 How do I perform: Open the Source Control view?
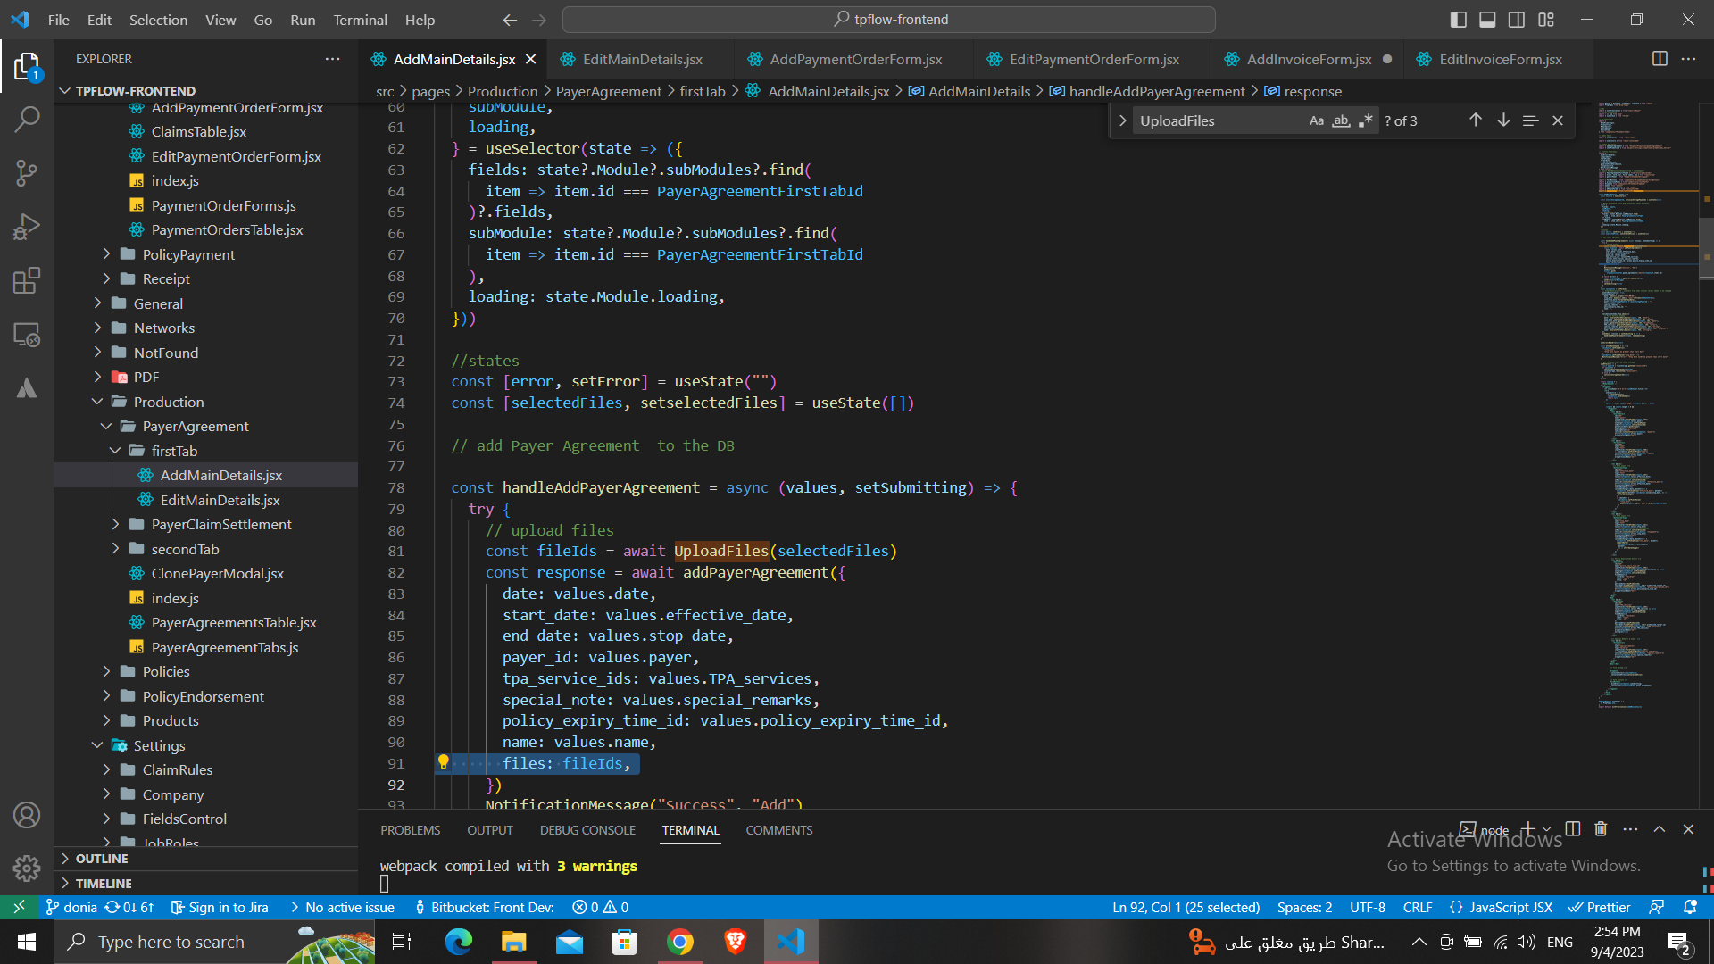pos(27,172)
